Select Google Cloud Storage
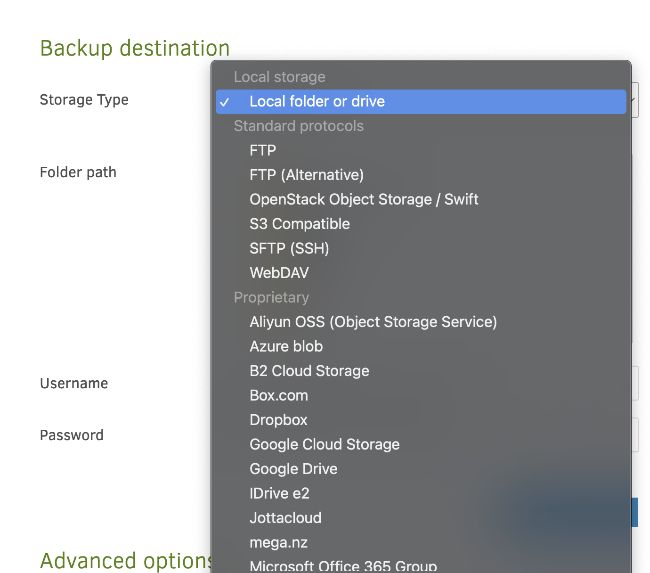Image resolution: width=650 pixels, height=573 pixels. (421, 444)
